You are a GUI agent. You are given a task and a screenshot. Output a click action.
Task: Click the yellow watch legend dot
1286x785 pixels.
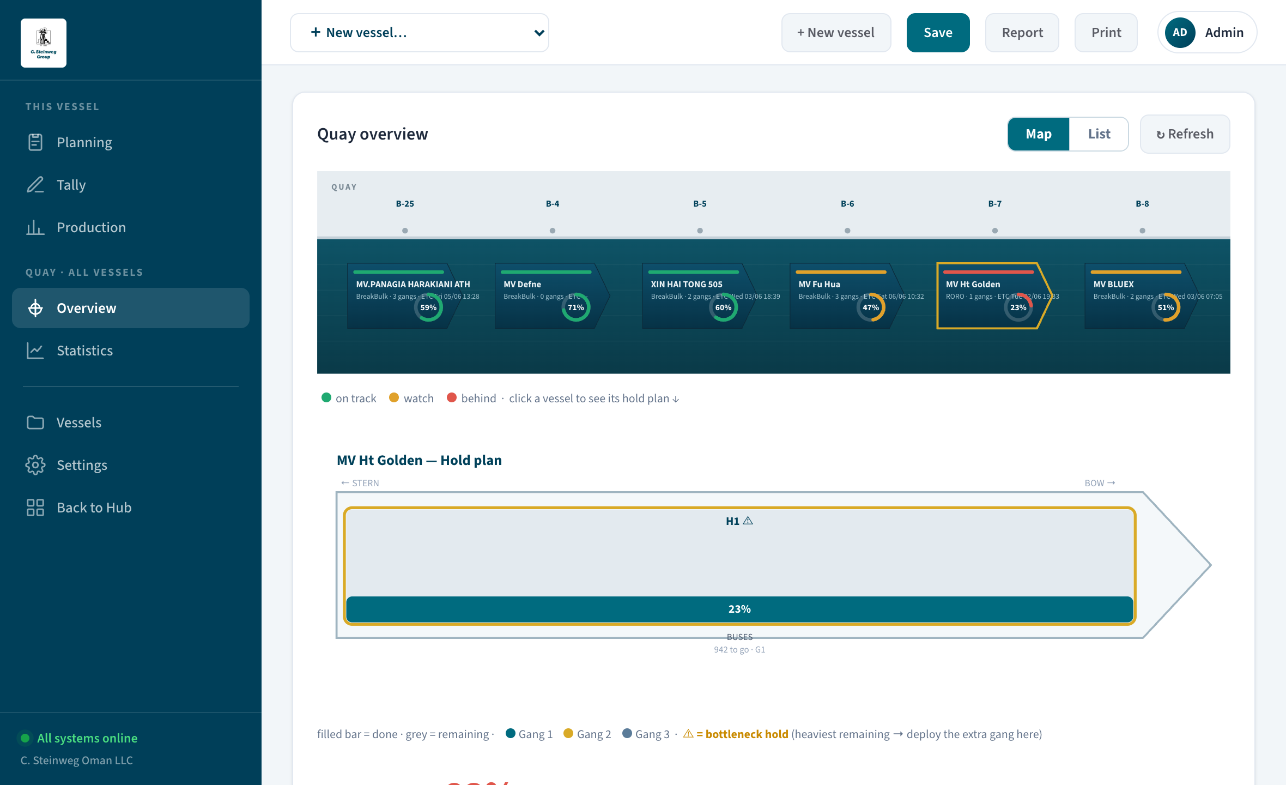[x=394, y=397]
